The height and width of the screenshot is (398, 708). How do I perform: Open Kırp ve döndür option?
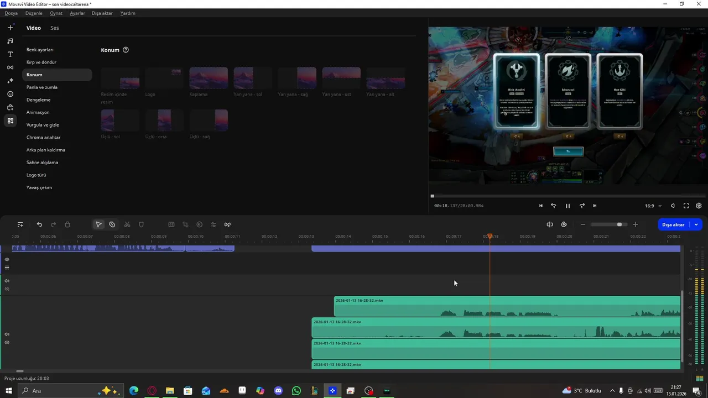pyautogui.click(x=41, y=62)
